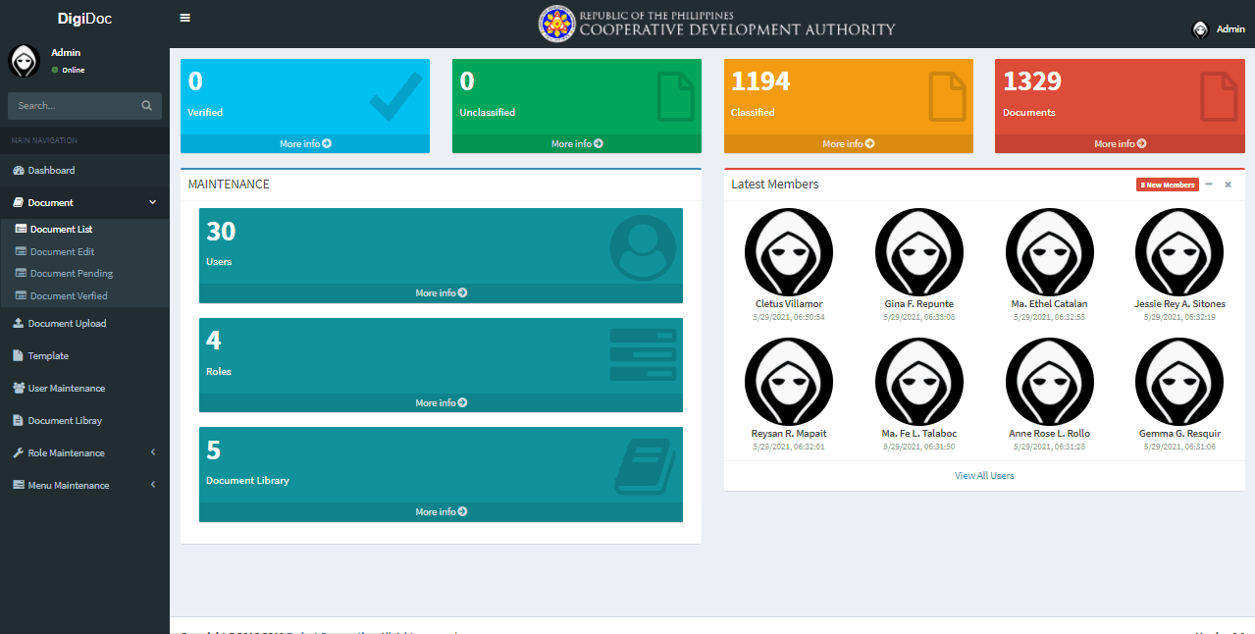This screenshot has height=634, width=1255.
Task: Click the search magnifier icon
Action: click(x=147, y=106)
